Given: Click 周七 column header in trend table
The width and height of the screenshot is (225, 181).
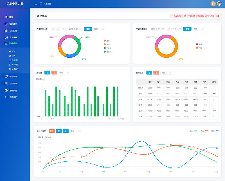Looking at the screenshot, I should click(214, 82).
